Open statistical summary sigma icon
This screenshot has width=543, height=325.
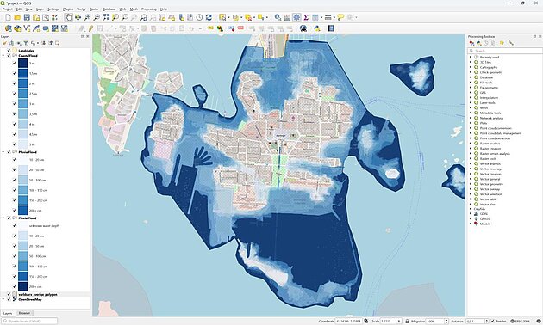(x=306, y=17)
